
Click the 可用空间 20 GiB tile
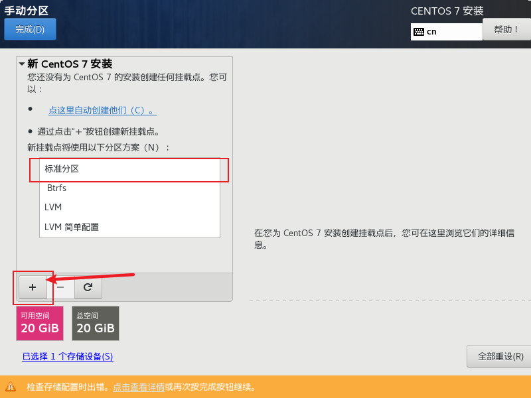(x=40, y=323)
